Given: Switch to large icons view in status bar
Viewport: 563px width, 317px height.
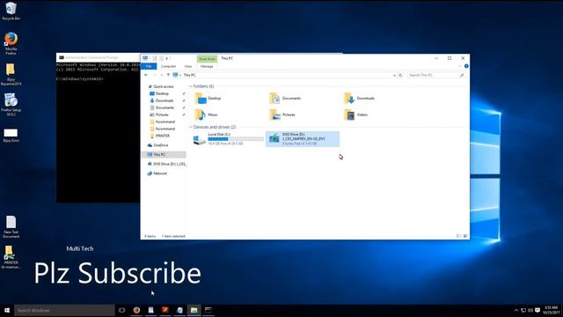Looking at the screenshot, I should coord(465,236).
